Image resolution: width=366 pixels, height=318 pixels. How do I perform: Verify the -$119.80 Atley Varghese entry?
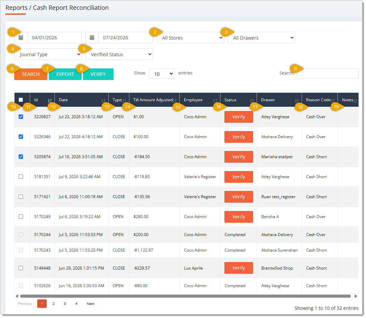click(x=239, y=177)
